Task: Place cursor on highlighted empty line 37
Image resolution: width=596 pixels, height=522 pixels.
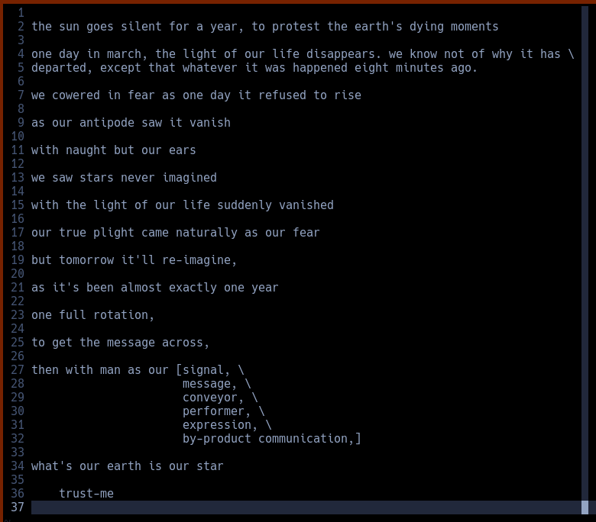Action: [x=306, y=507]
